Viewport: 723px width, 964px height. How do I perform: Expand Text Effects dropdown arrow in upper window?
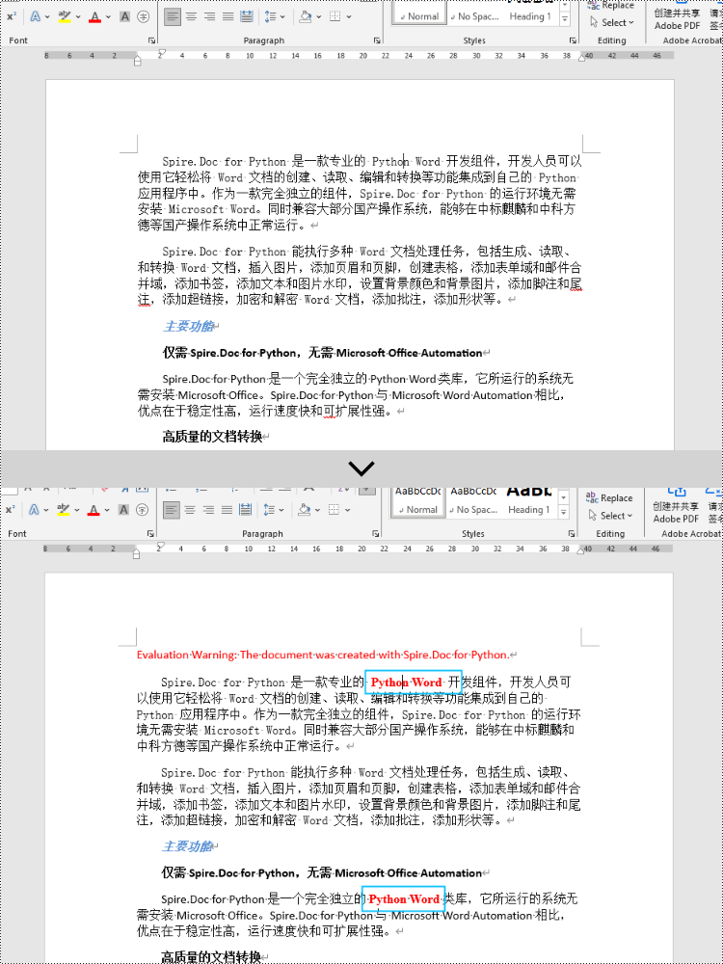coord(47,17)
